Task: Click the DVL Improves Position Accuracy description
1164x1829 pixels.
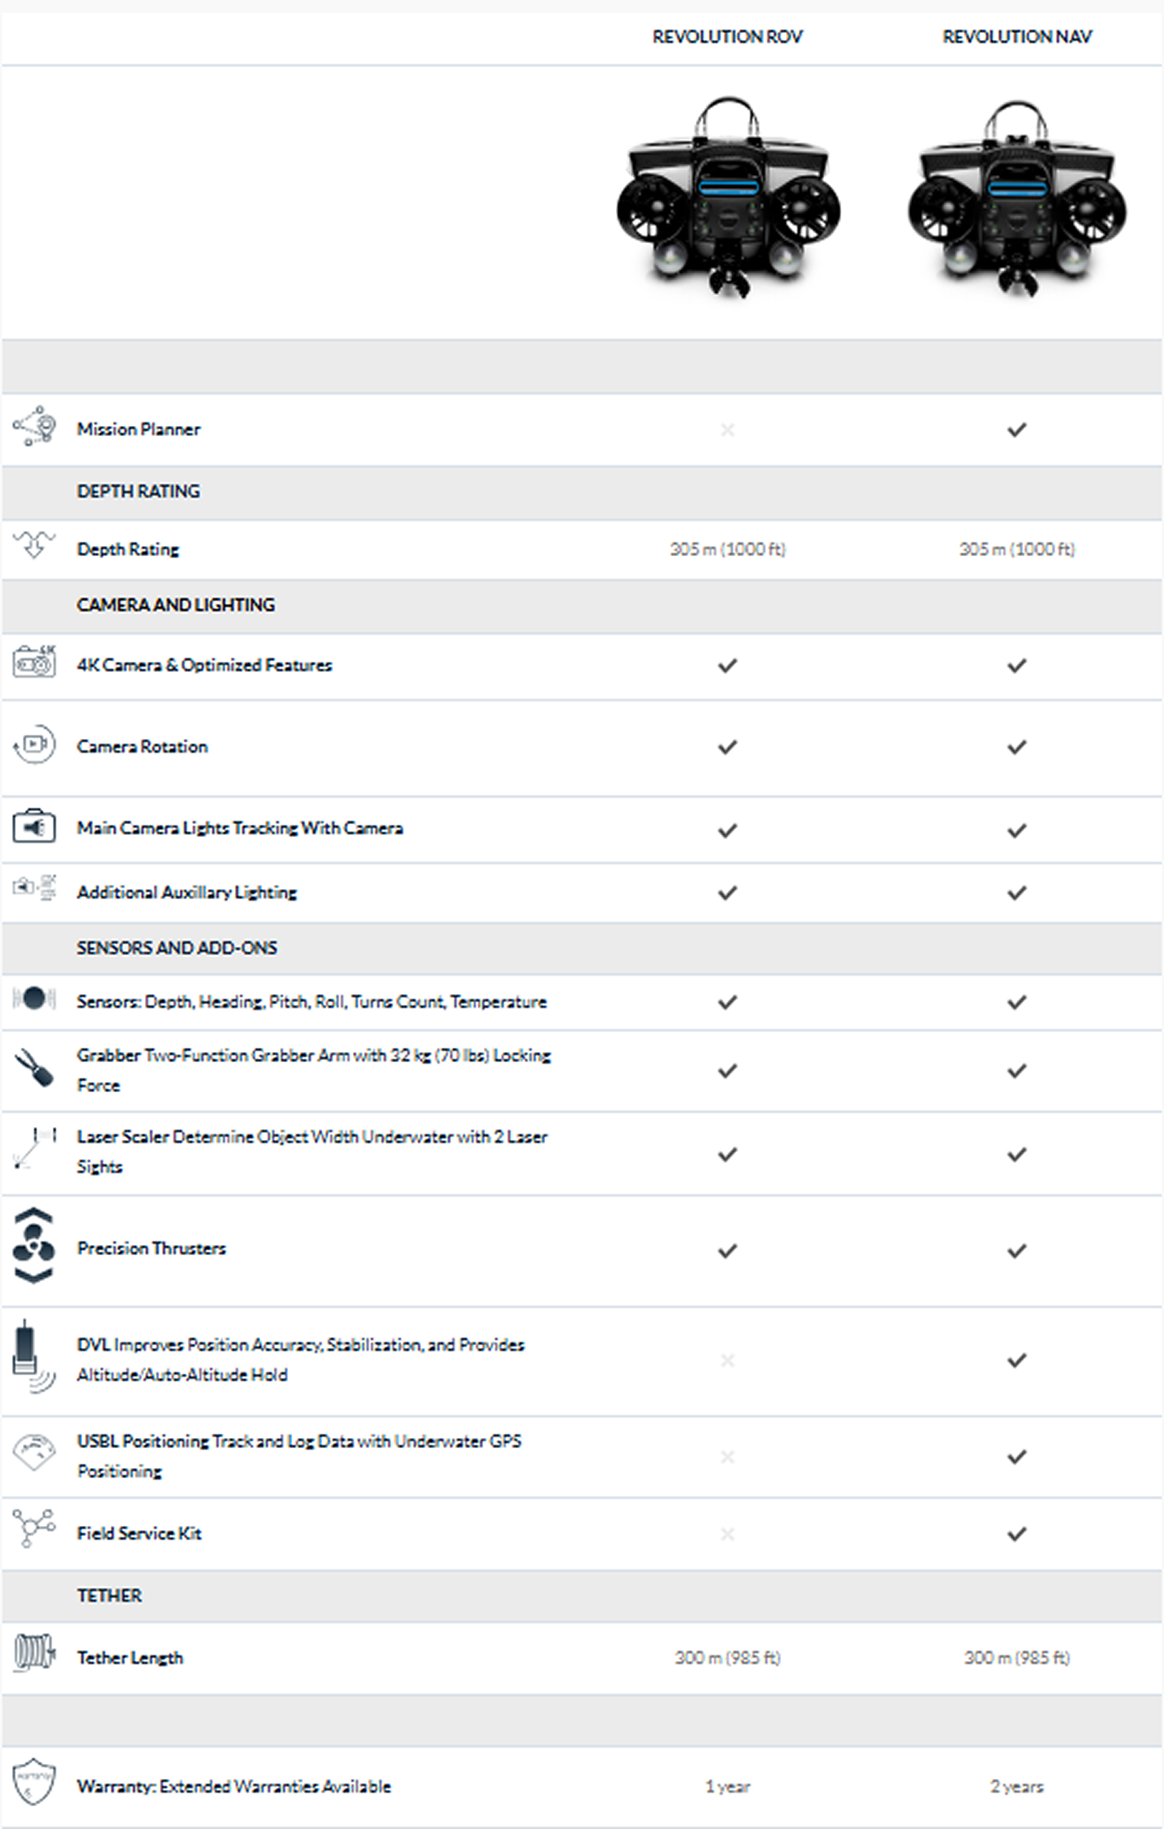Action: (301, 1359)
